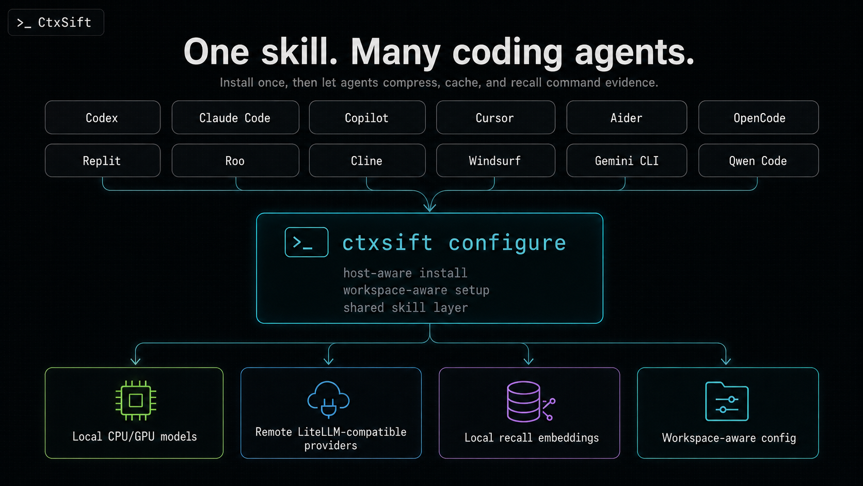Click the database embeddings icon

coord(531,401)
